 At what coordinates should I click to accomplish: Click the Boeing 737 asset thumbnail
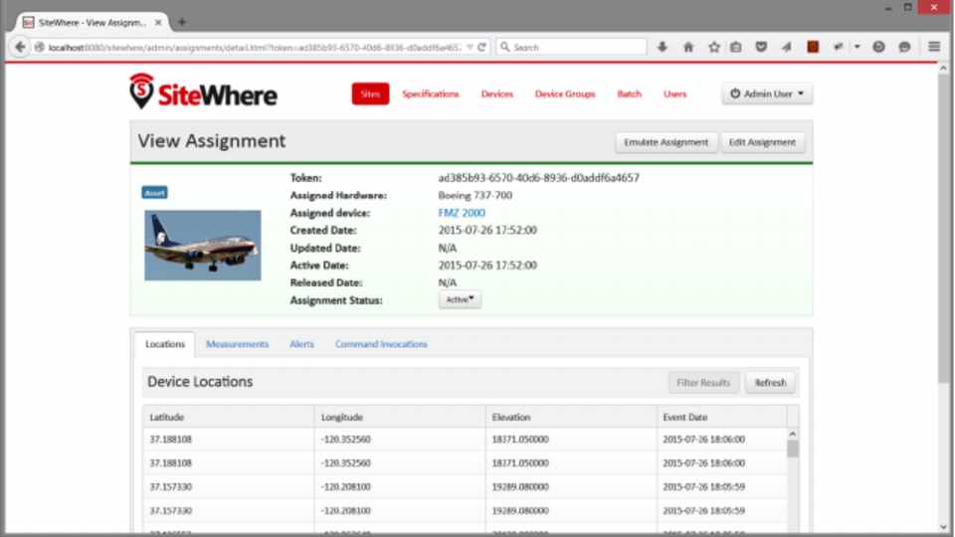click(202, 245)
